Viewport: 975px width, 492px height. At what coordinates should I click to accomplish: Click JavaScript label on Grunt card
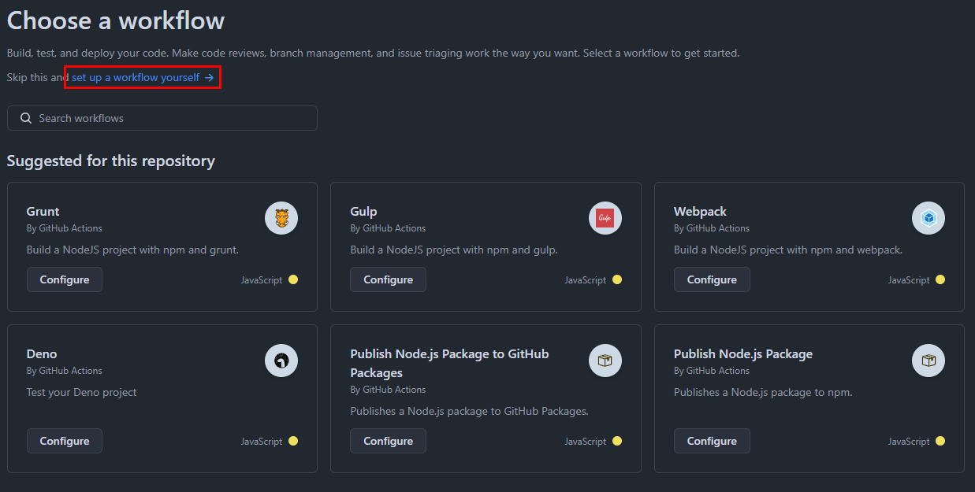tap(262, 280)
